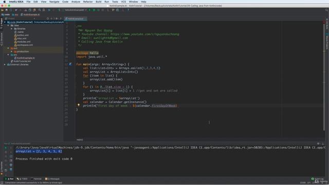Click the tool windows quick-access icon in status bar
The width and height of the screenshot is (329, 185).
tap(2, 183)
